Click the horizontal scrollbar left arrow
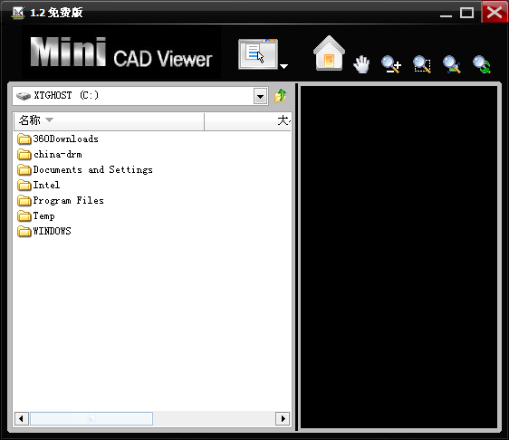 22,418
